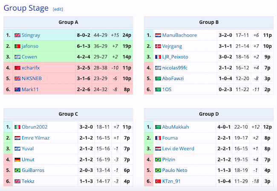
Task: Edit the Group Stage section
Action: (57, 9)
